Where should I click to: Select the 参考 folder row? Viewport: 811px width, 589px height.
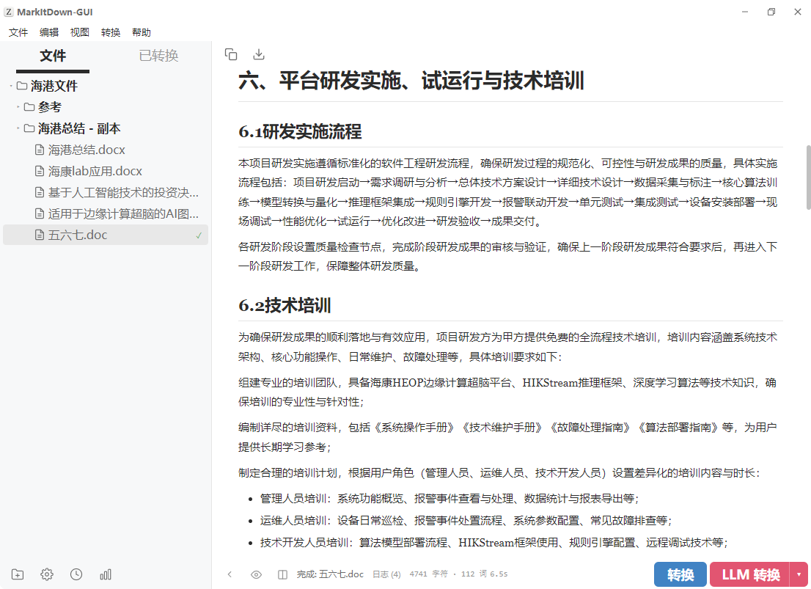[x=106, y=107]
